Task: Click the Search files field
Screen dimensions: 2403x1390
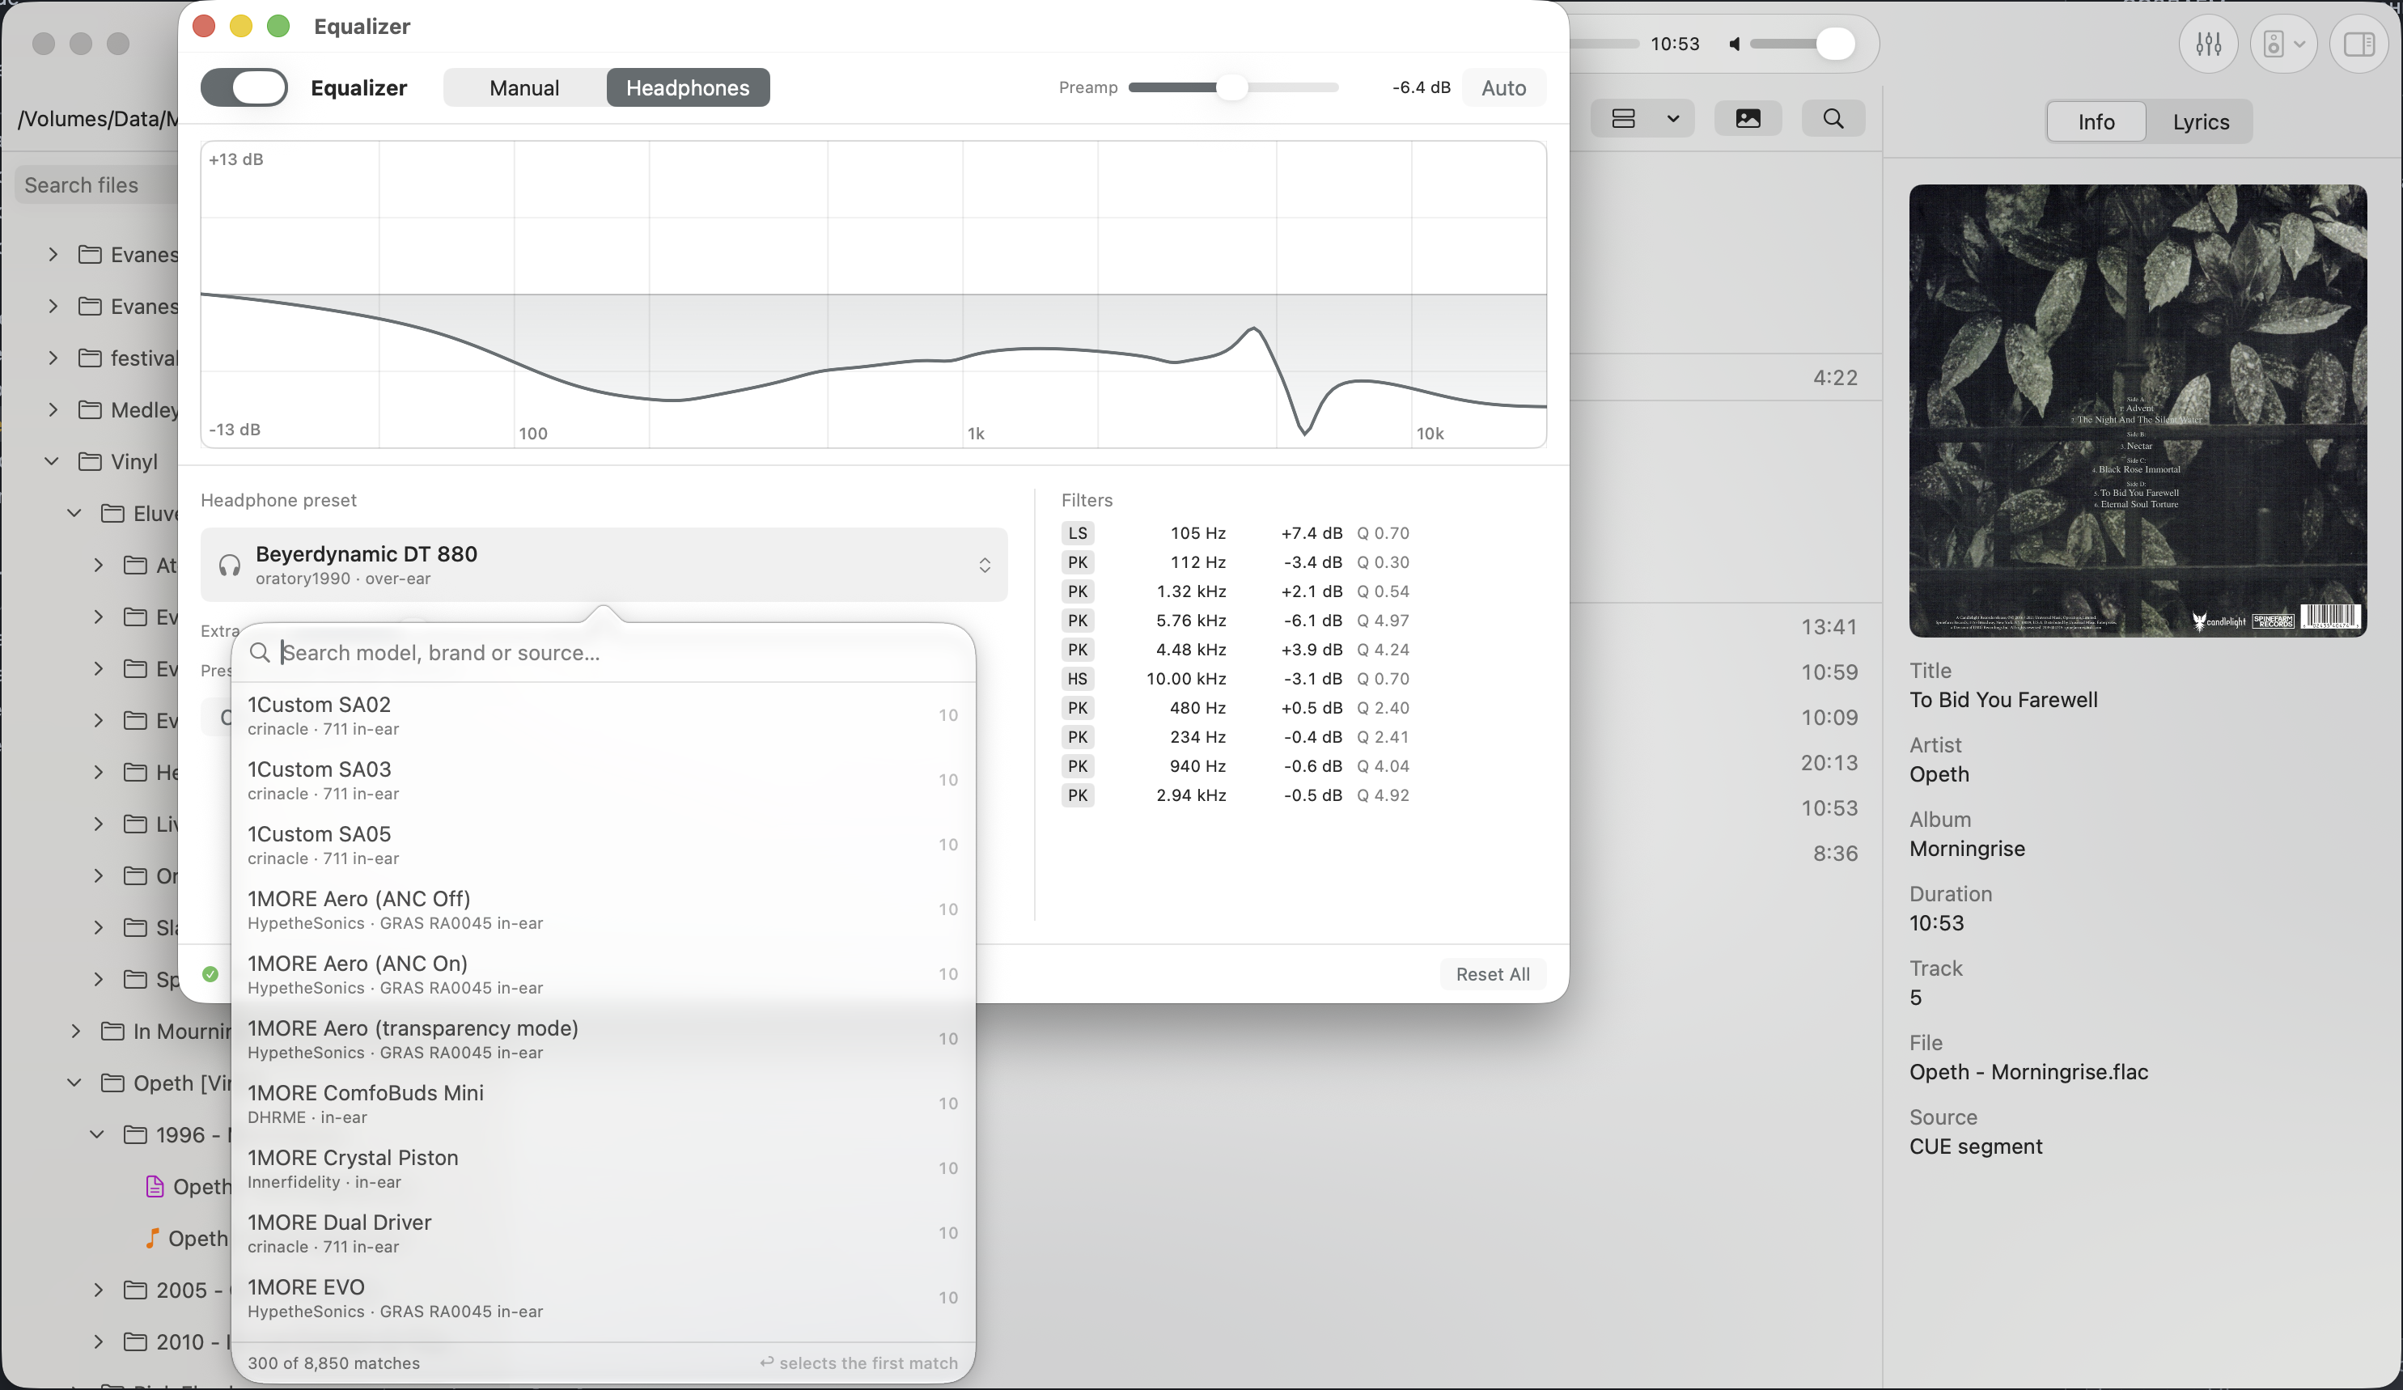Action: (x=98, y=185)
